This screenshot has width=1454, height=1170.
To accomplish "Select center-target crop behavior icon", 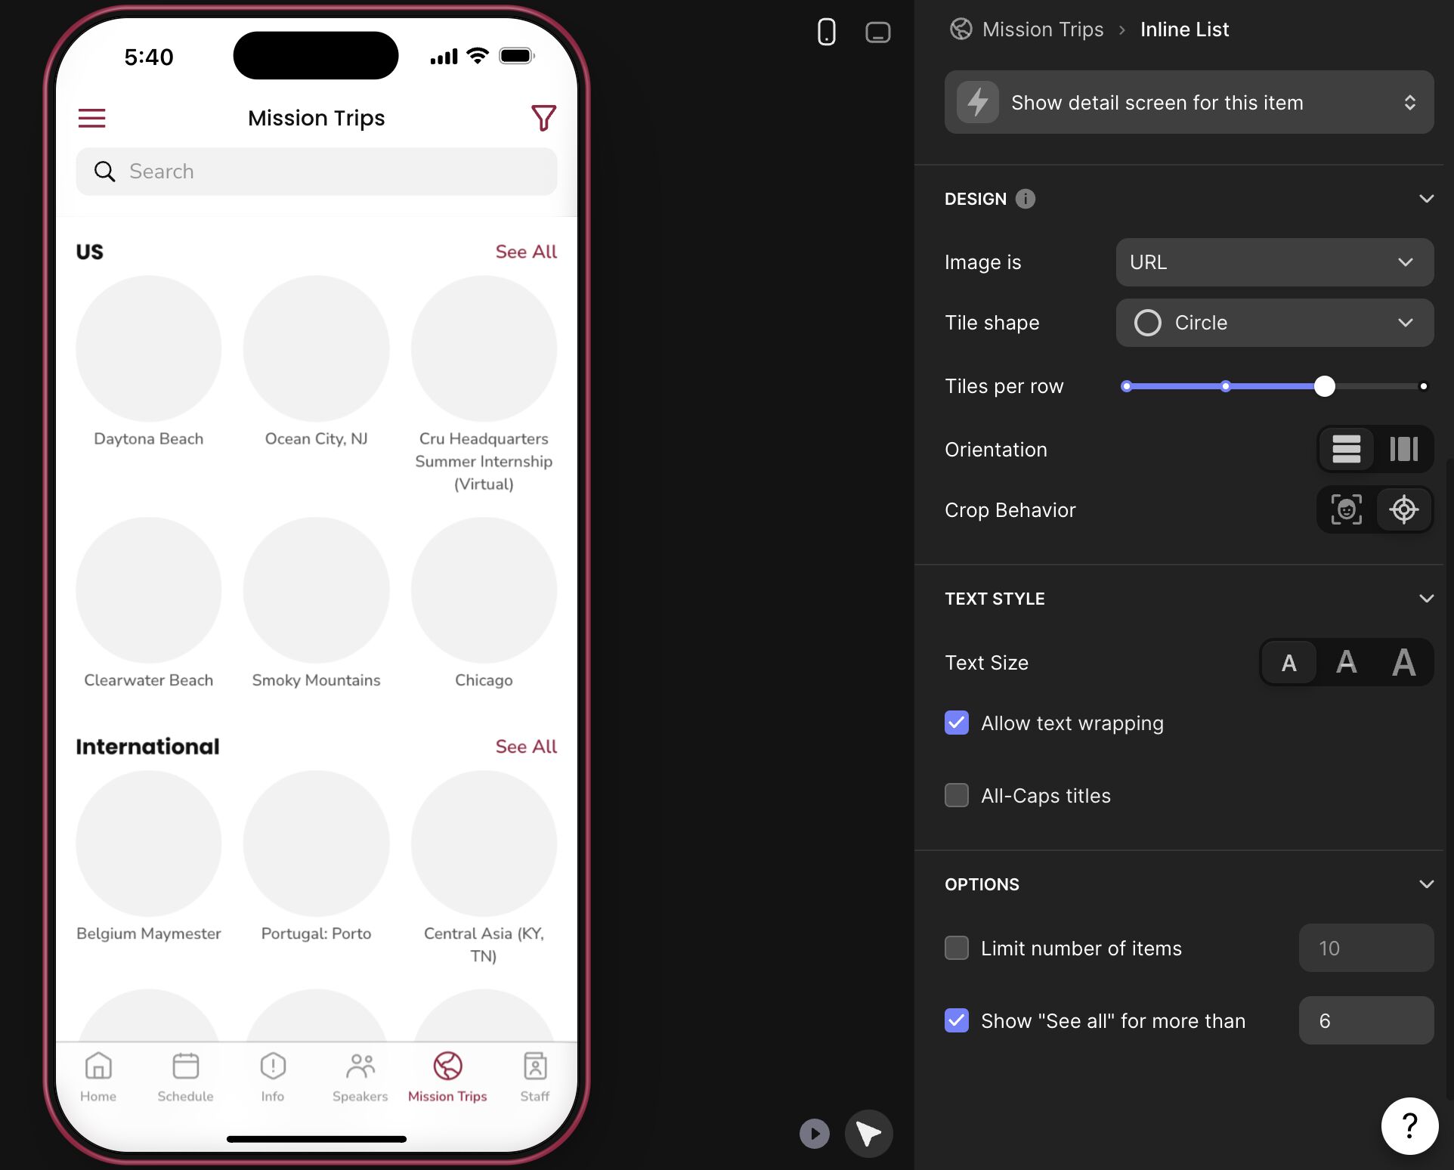I will (x=1403, y=509).
